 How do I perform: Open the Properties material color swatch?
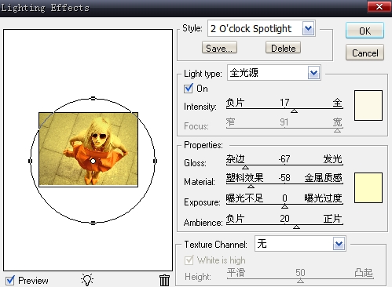point(368,187)
